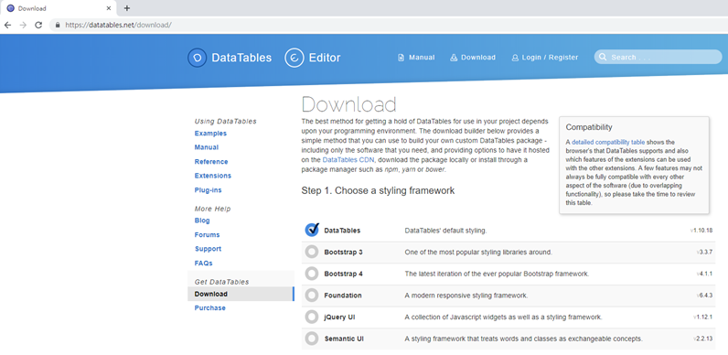Click 'DataTables' default styling.' description

pyautogui.click(x=445, y=231)
